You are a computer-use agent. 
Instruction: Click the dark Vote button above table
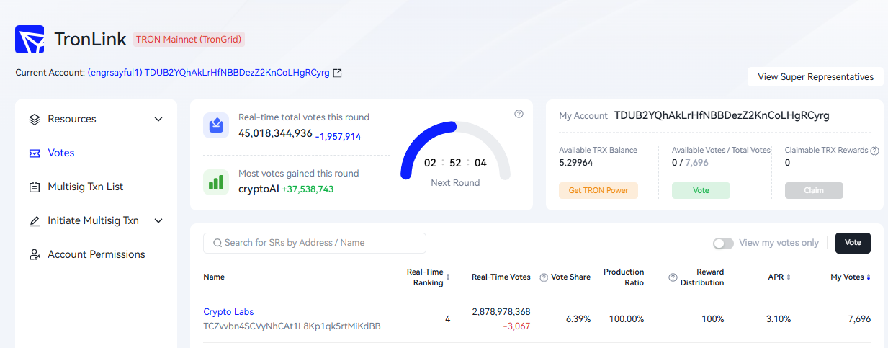tap(853, 243)
